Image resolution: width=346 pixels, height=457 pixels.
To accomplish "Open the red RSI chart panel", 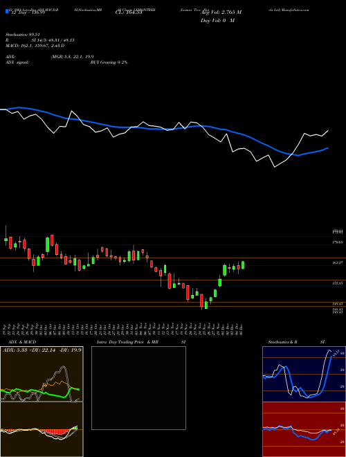I will click(x=304, y=429).
